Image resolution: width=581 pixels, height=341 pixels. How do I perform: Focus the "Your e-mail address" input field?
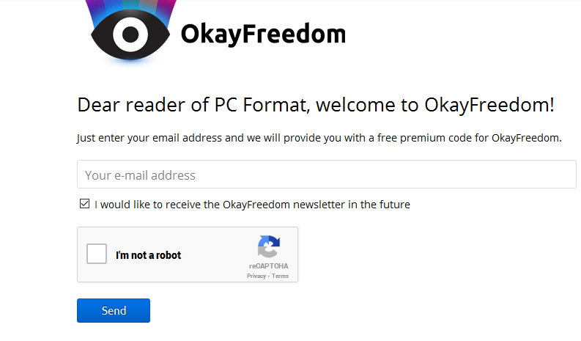tap(326, 175)
